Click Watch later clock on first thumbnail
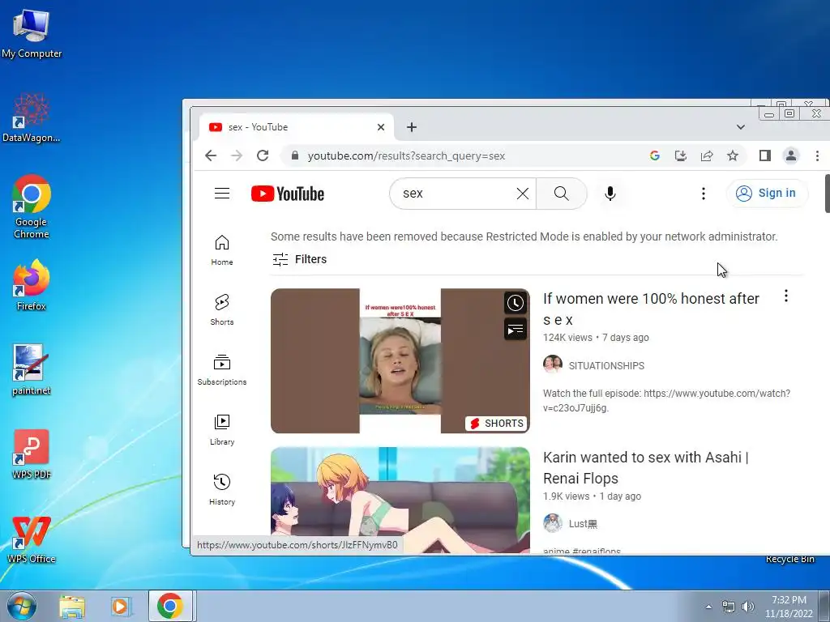 click(515, 303)
